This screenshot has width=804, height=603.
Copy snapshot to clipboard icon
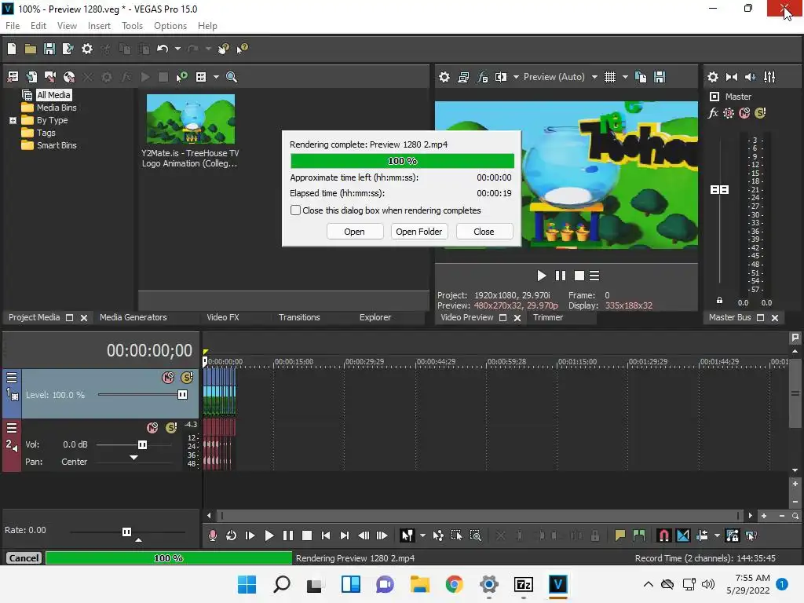(x=641, y=77)
